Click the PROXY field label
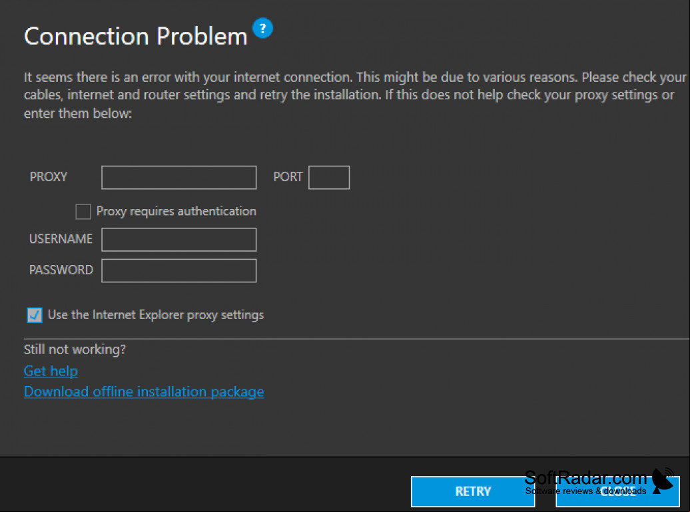This screenshot has height=512, width=690. pyautogui.click(x=49, y=177)
